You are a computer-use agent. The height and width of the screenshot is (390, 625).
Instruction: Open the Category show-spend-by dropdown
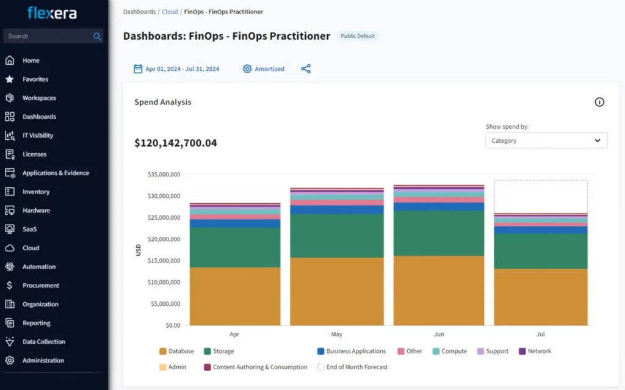(x=546, y=140)
